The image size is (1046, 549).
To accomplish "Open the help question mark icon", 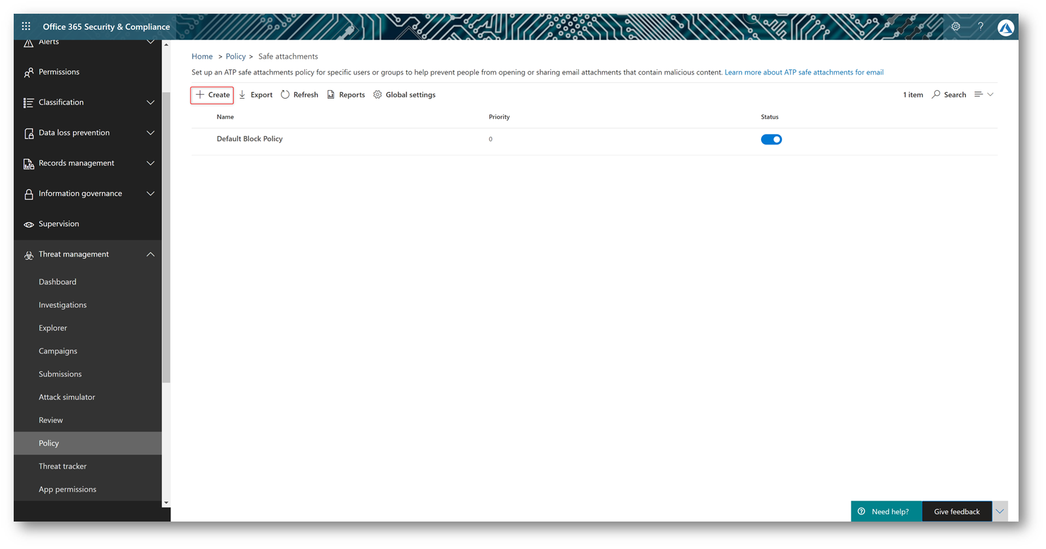I will pos(980,27).
